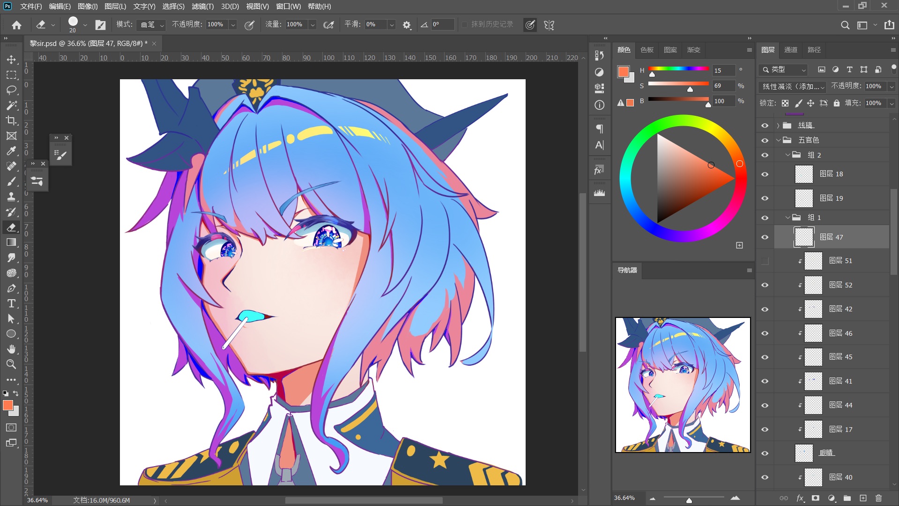Screen dimensions: 899x506
Task: Open the blend mode dropdown 线性减淡
Action: point(793,86)
